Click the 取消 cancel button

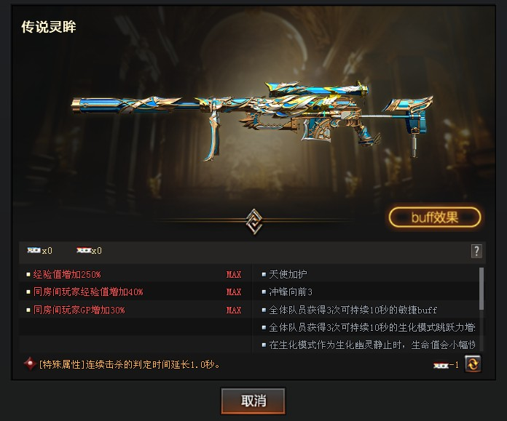[x=253, y=401]
